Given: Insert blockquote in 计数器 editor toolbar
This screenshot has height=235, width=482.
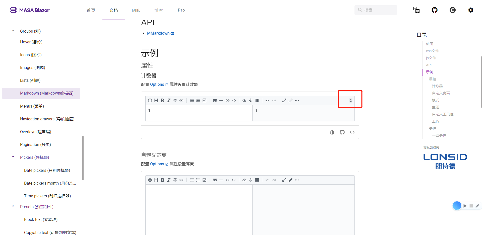Looking at the screenshot, I should 215,101.
